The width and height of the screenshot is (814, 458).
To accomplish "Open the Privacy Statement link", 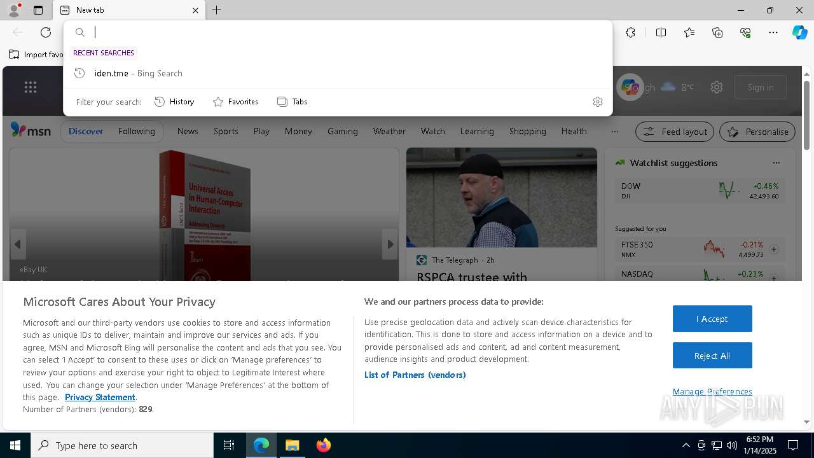I will tap(100, 397).
